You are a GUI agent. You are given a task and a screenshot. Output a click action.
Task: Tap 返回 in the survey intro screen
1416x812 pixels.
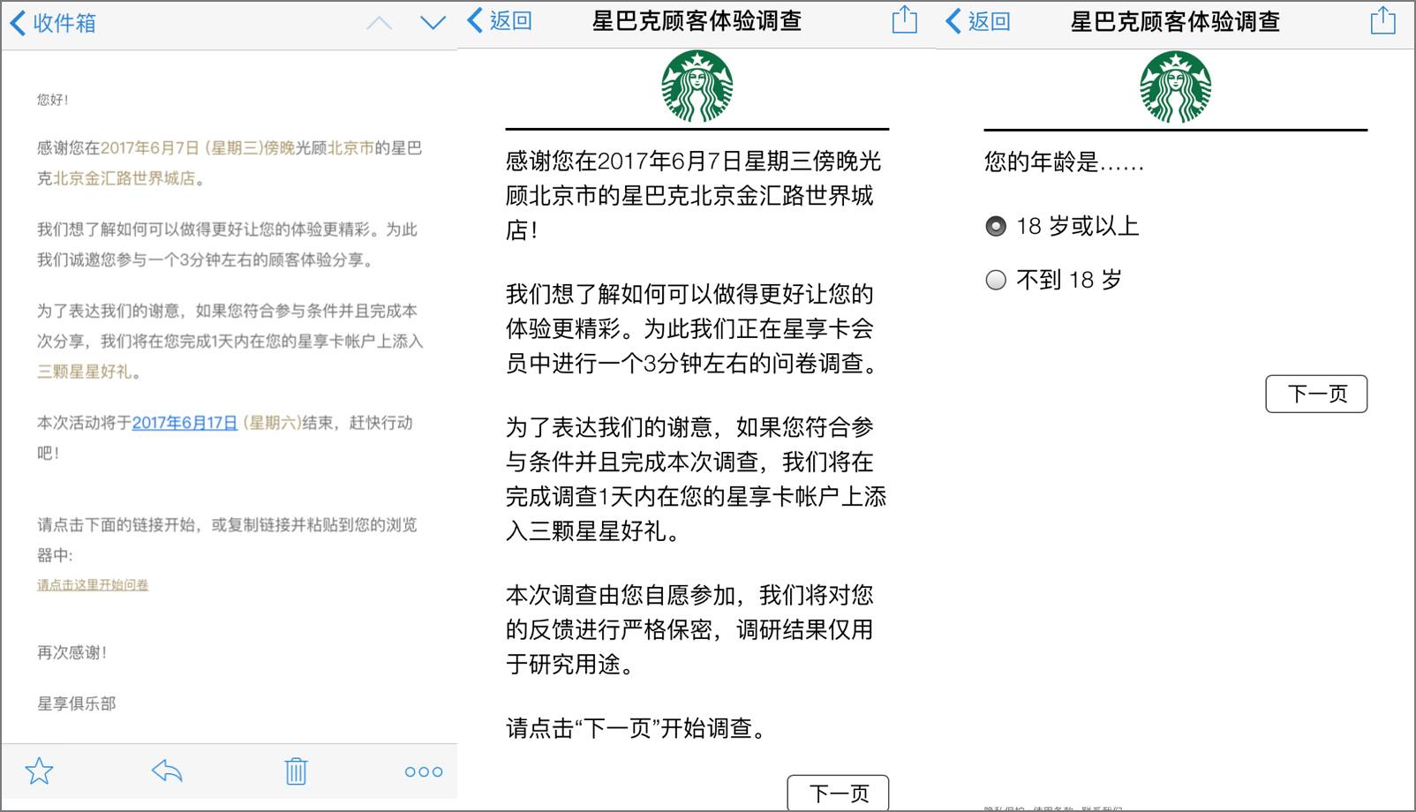coord(501,20)
